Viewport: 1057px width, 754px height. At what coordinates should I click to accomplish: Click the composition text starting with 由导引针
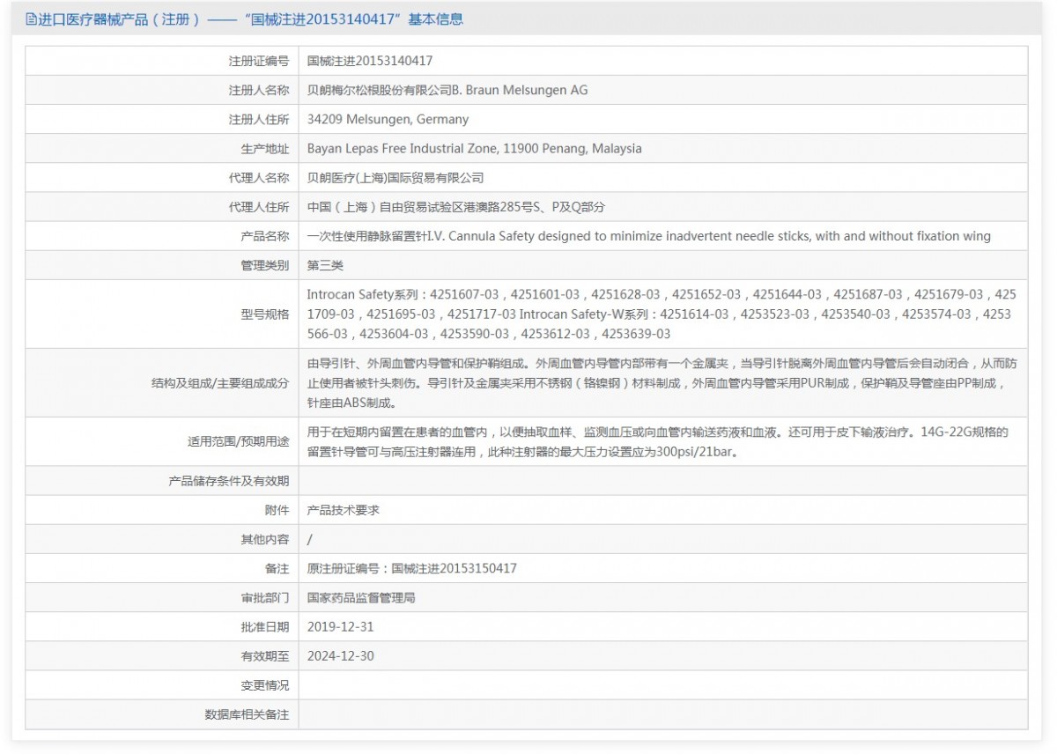pyautogui.click(x=662, y=383)
